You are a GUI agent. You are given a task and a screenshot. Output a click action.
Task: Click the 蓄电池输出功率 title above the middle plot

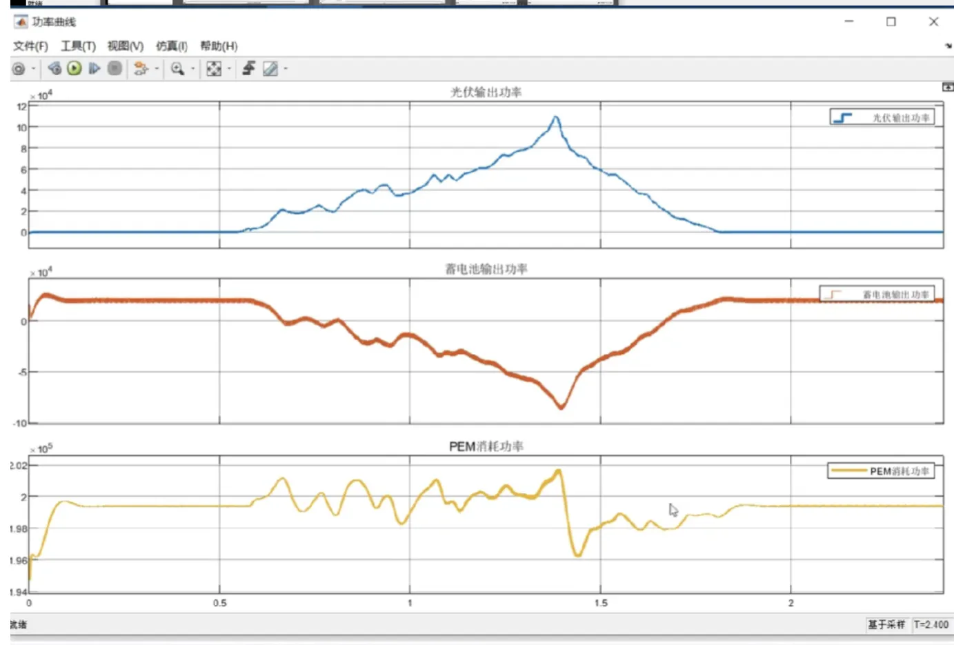pyautogui.click(x=486, y=269)
